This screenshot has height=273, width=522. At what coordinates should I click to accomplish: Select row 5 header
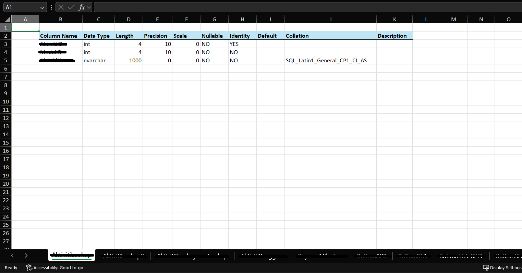pyautogui.click(x=5, y=60)
